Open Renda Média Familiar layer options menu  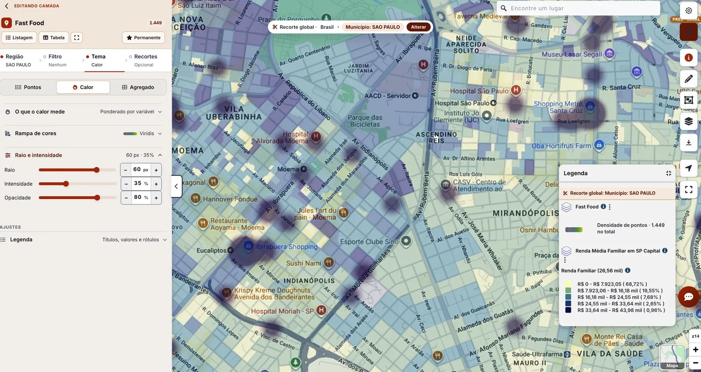point(565,260)
